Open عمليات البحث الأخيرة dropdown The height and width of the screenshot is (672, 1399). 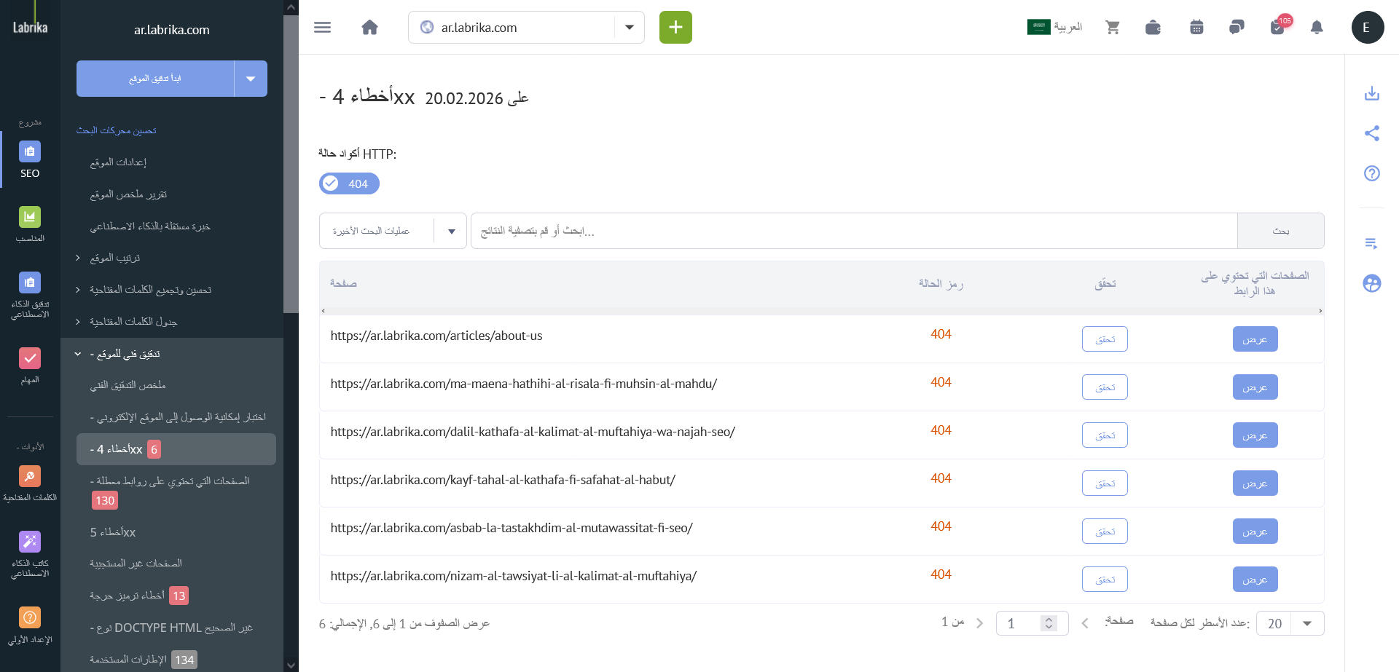[x=393, y=231]
